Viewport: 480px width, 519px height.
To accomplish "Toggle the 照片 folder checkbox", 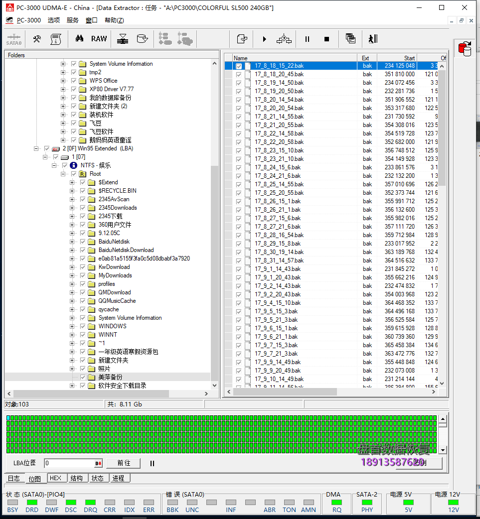I will (x=82, y=369).
